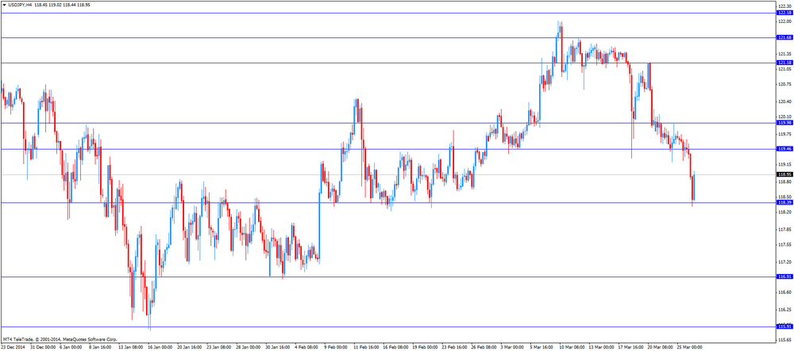Click the 23 Dec 2014 date label
This screenshot has height=351, width=794.
[13, 348]
